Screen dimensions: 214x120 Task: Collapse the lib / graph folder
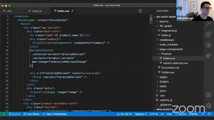tap(166, 26)
